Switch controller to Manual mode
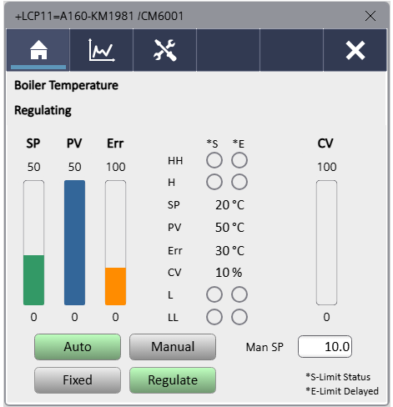The image size is (393, 407). click(x=173, y=347)
